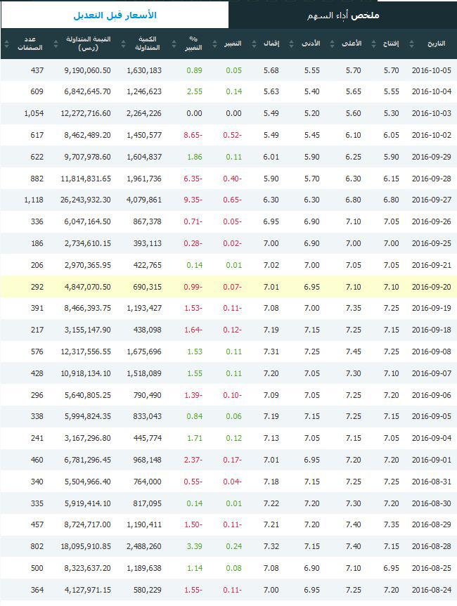
Task: Click traded value 26,243,932.30
Action: click(86, 200)
